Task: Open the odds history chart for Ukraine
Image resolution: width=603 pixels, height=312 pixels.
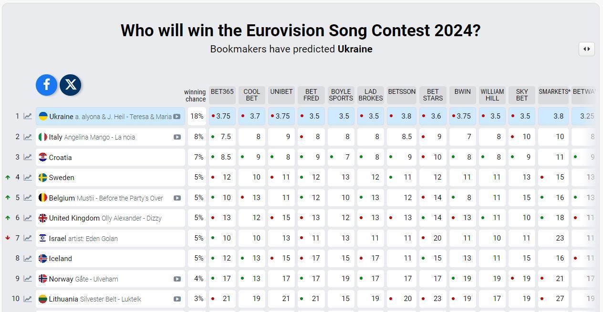Action: 28,116
